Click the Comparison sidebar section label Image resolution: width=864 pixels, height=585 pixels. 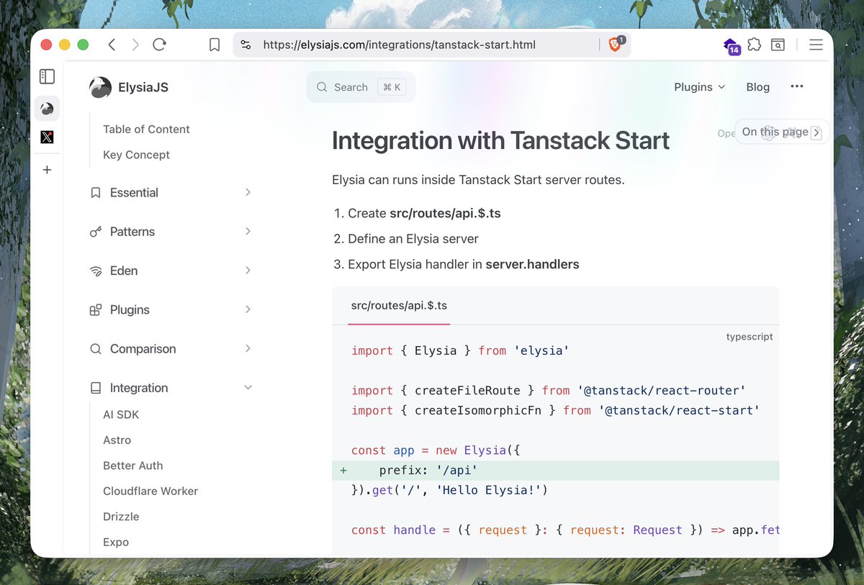(143, 349)
